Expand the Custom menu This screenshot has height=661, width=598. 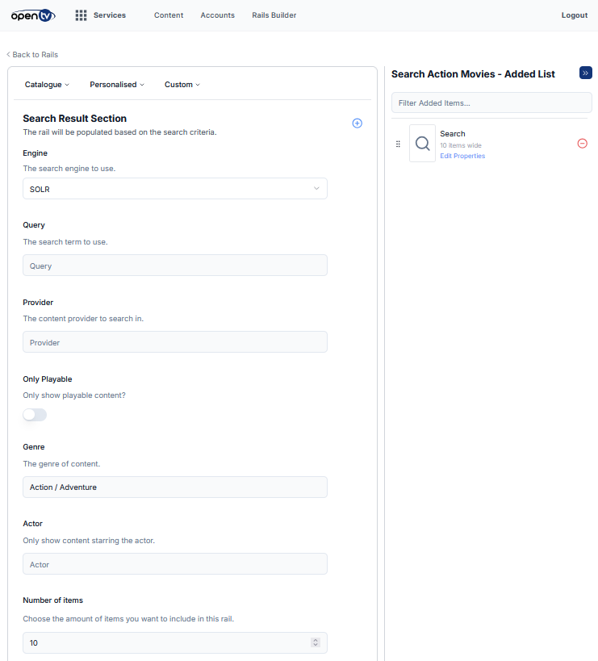182,85
